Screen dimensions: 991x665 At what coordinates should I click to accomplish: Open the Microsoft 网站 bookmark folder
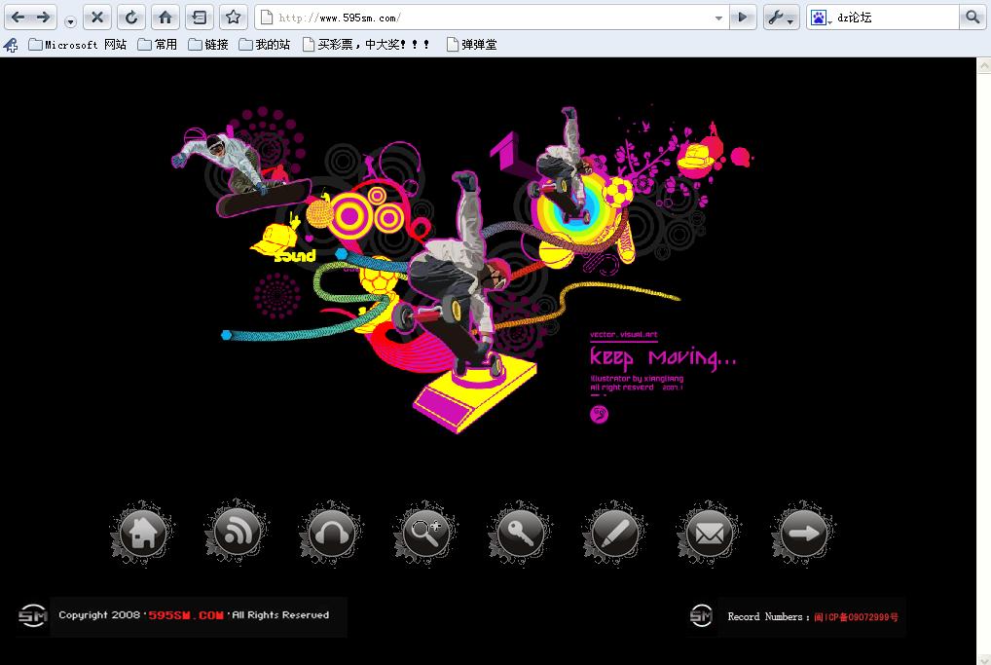pos(78,45)
